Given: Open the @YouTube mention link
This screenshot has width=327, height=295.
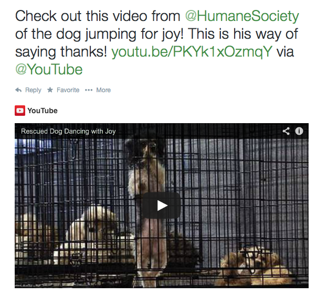Looking at the screenshot, I should [49, 69].
